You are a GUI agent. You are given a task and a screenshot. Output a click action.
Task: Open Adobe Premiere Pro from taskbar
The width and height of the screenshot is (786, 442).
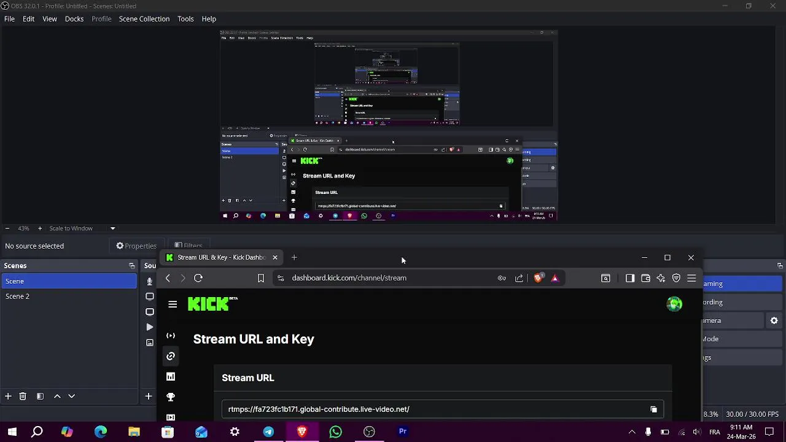click(403, 432)
